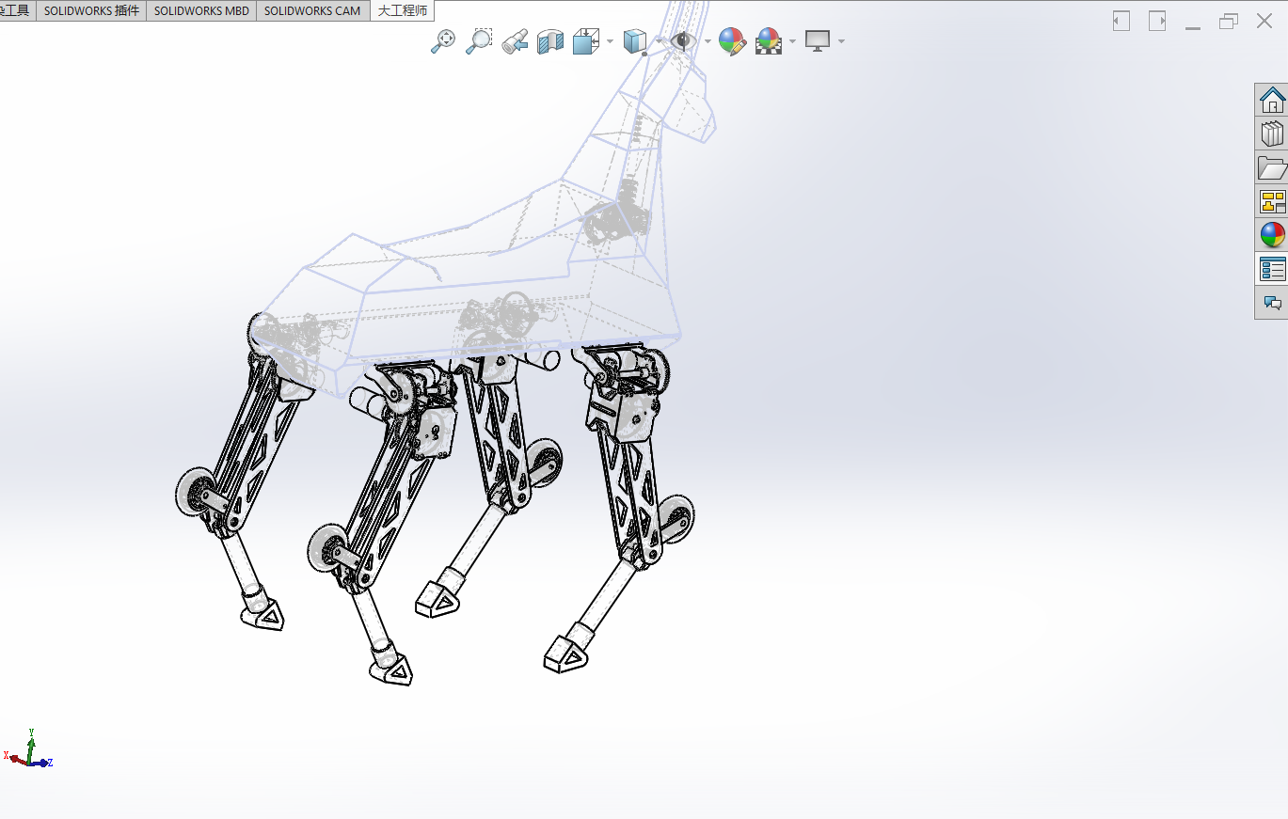Open Appearances, Scenes and Decals tab
The height and width of the screenshot is (819, 1288).
tap(1272, 235)
